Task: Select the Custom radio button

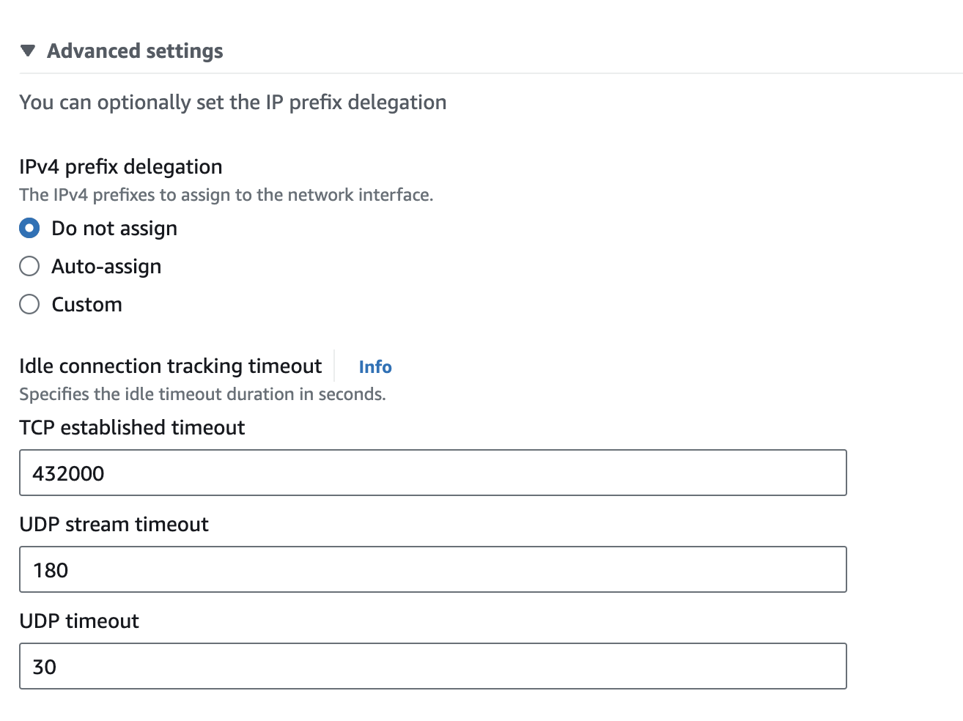Action: pyautogui.click(x=29, y=304)
